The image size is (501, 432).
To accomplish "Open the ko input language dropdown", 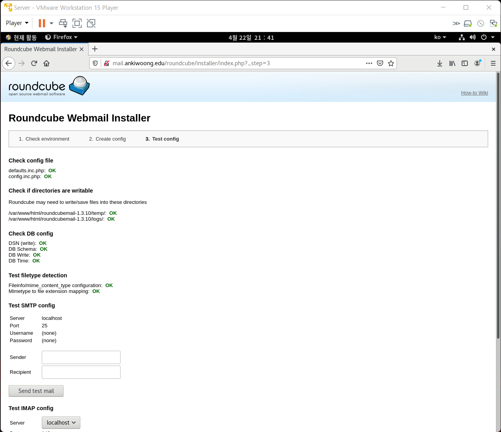I will (440, 37).
